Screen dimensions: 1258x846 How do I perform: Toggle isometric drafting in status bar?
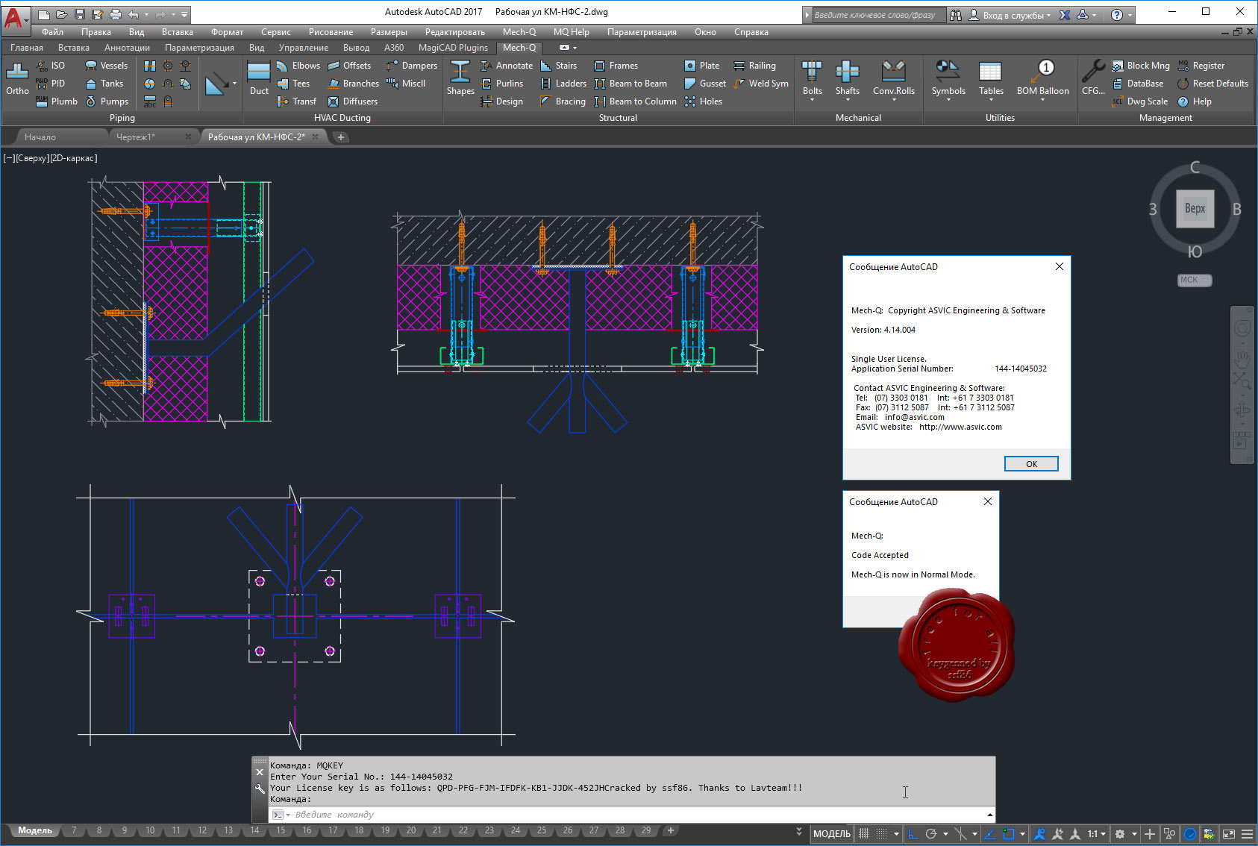(960, 834)
